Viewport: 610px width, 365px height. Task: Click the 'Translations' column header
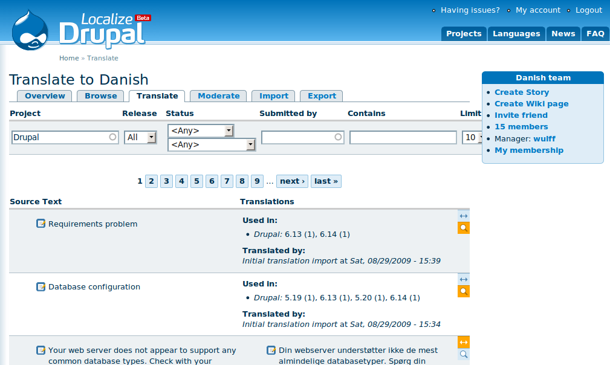(267, 201)
